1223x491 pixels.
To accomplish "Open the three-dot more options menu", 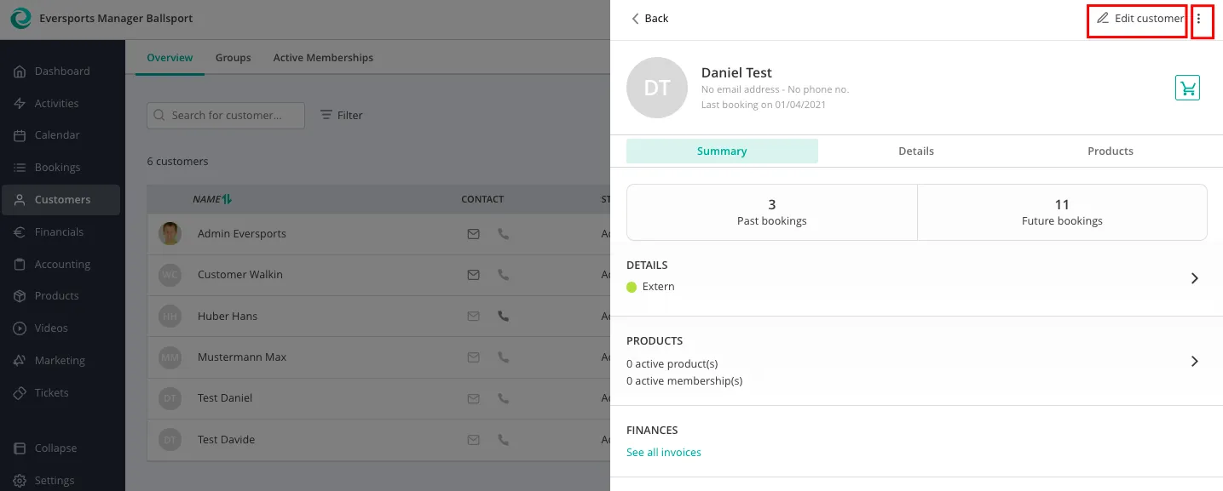I will pos(1199,19).
